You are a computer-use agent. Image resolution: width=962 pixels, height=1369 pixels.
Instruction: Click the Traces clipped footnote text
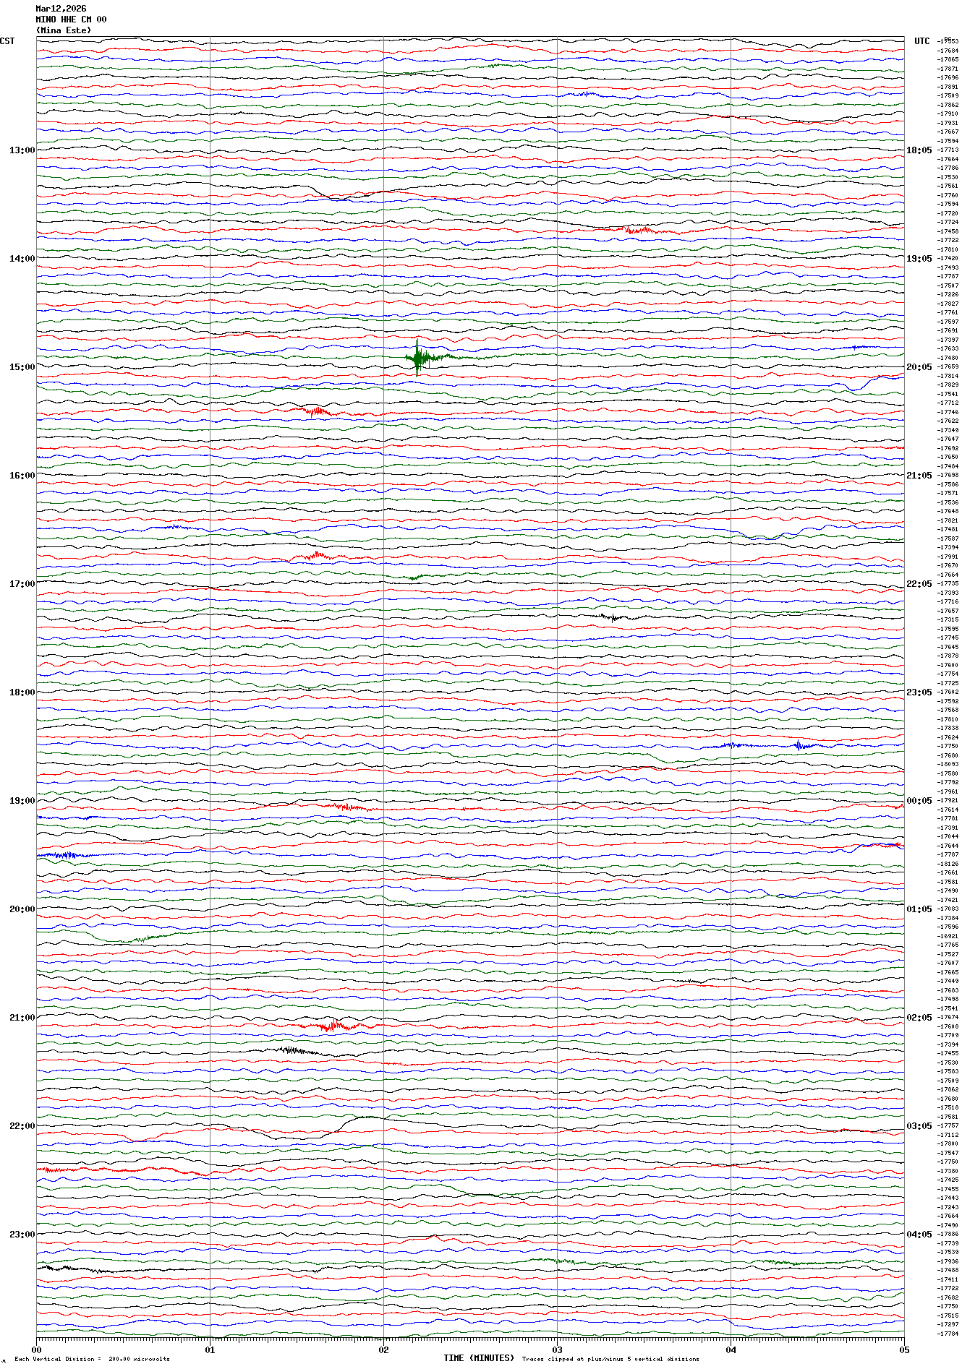coord(610,1359)
